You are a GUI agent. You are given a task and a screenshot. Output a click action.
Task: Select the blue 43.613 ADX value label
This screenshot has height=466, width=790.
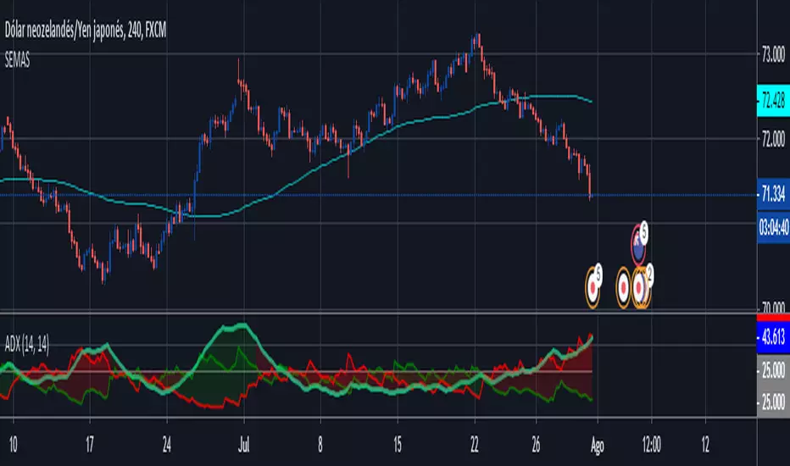tap(773, 336)
